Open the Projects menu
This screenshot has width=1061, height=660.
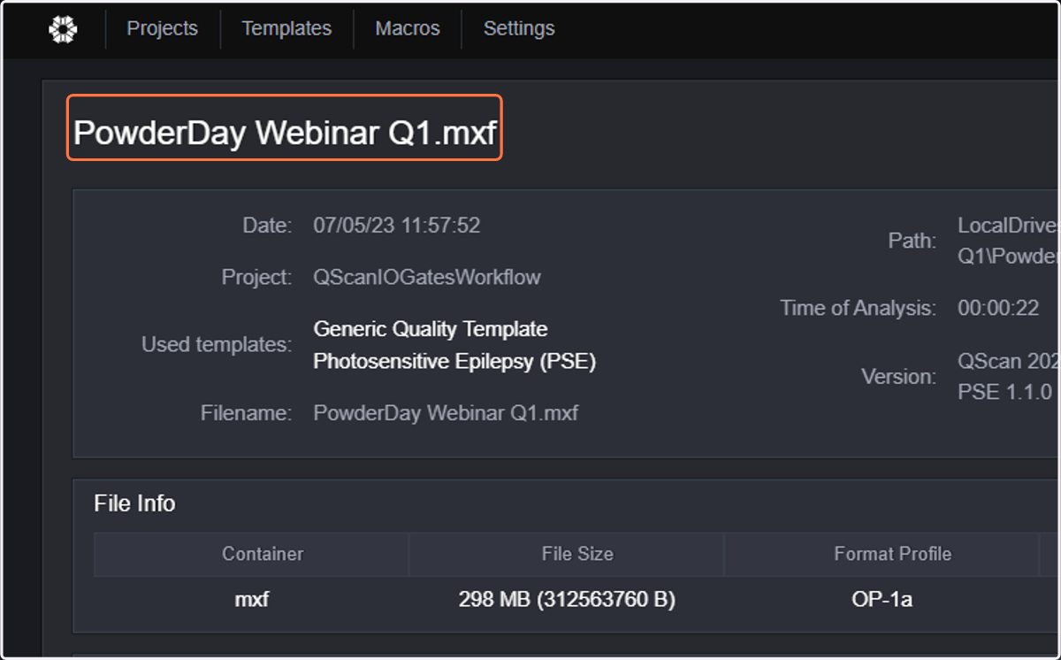[x=163, y=28]
